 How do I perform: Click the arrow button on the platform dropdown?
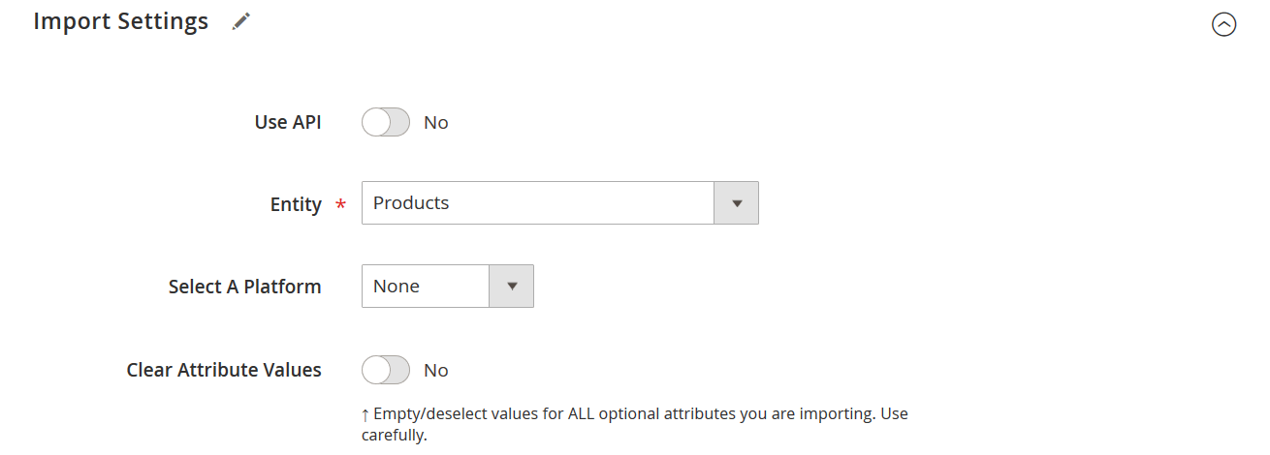[512, 287]
